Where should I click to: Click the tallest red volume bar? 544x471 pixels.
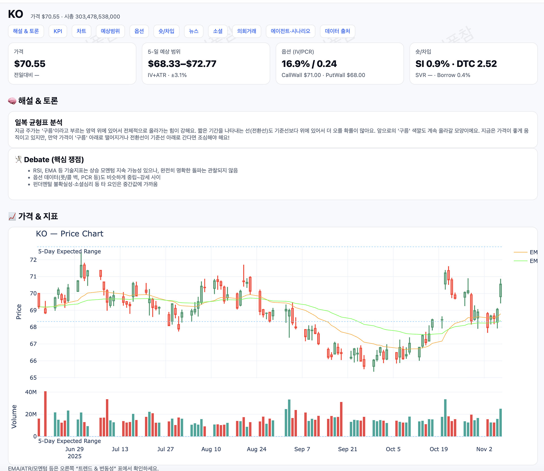(x=45, y=414)
